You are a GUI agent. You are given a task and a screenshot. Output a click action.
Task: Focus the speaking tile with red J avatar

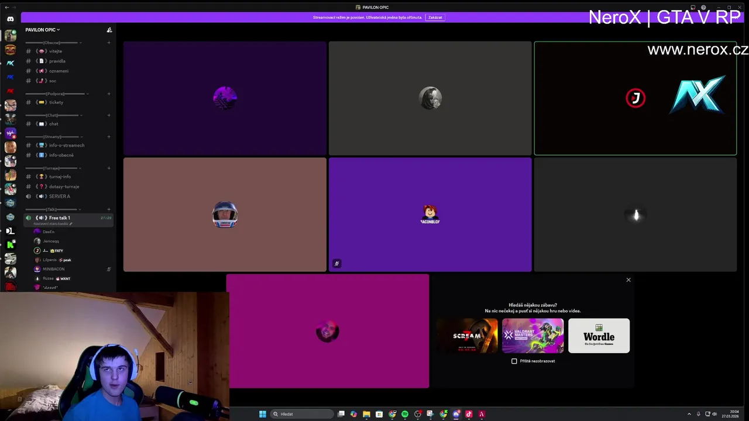pos(635,98)
